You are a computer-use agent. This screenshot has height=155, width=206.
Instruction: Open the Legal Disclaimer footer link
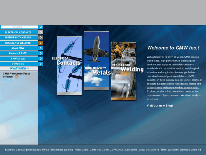[148, 150]
